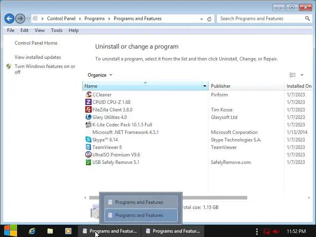Select the UltraISO Premium icon
Image resolution: width=316 pixels, height=237 pixels.
88,154
